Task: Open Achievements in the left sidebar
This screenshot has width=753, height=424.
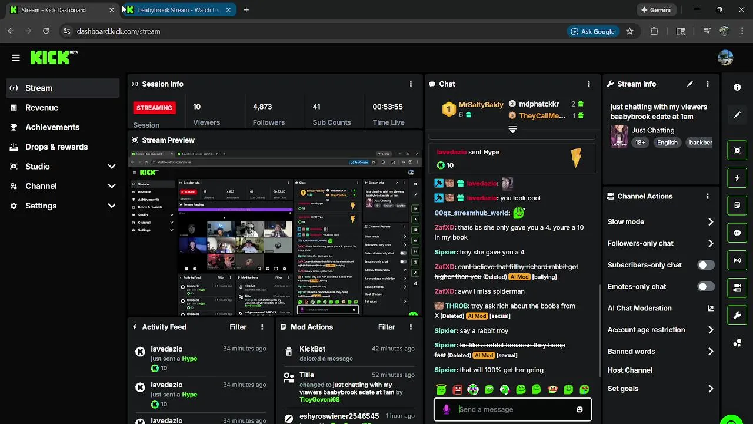Action: pyautogui.click(x=63, y=127)
